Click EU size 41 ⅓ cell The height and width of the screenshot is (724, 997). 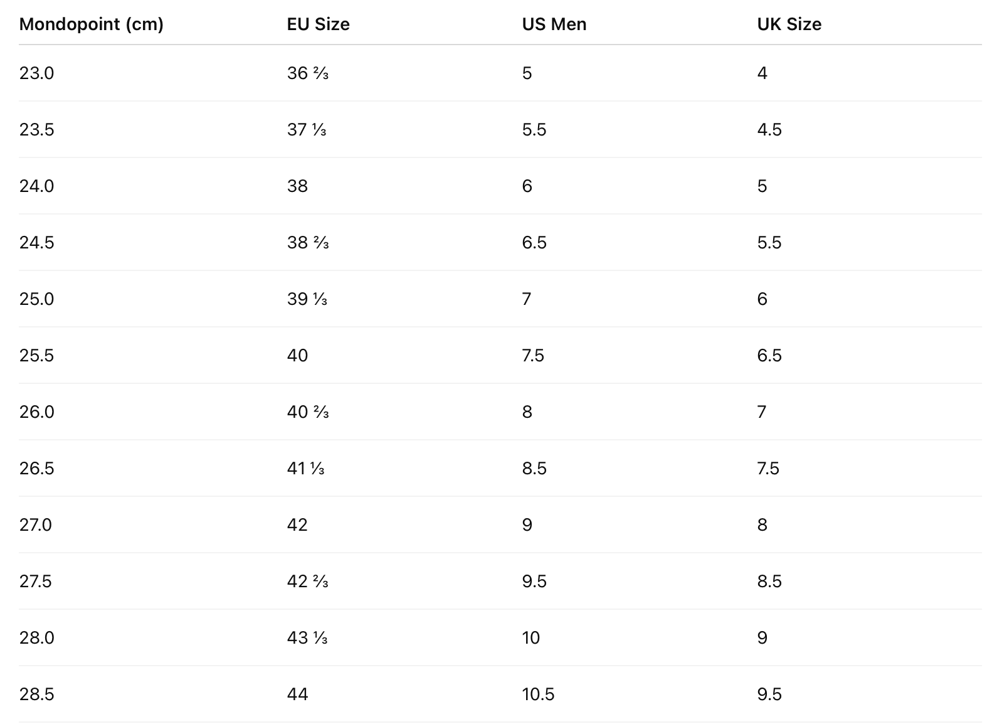[x=305, y=469]
